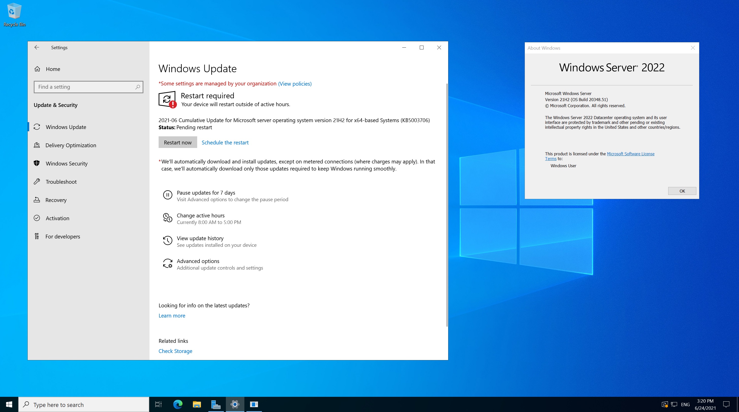Launch Microsoft Edge from taskbar
The width and height of the screenshot is (739, 412).
pyautogui.click(x=178, y=404)
